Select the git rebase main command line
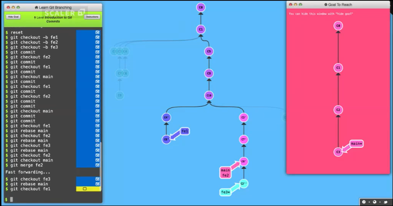This screenshot has width=393, height=206. [x=29, y=131]
